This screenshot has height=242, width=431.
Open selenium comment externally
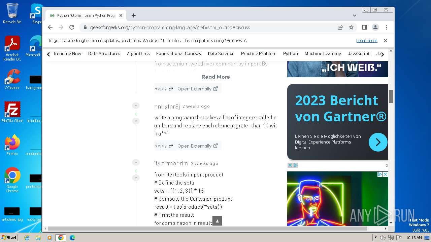pyautogui.click(x=198, y=89)
